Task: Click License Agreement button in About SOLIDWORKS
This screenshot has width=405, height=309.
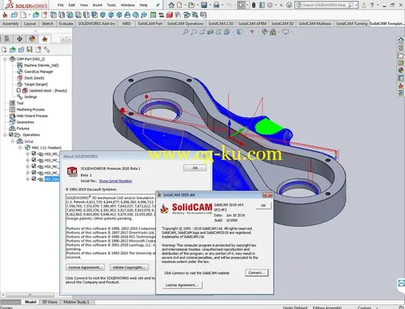Action: point(85,267)
